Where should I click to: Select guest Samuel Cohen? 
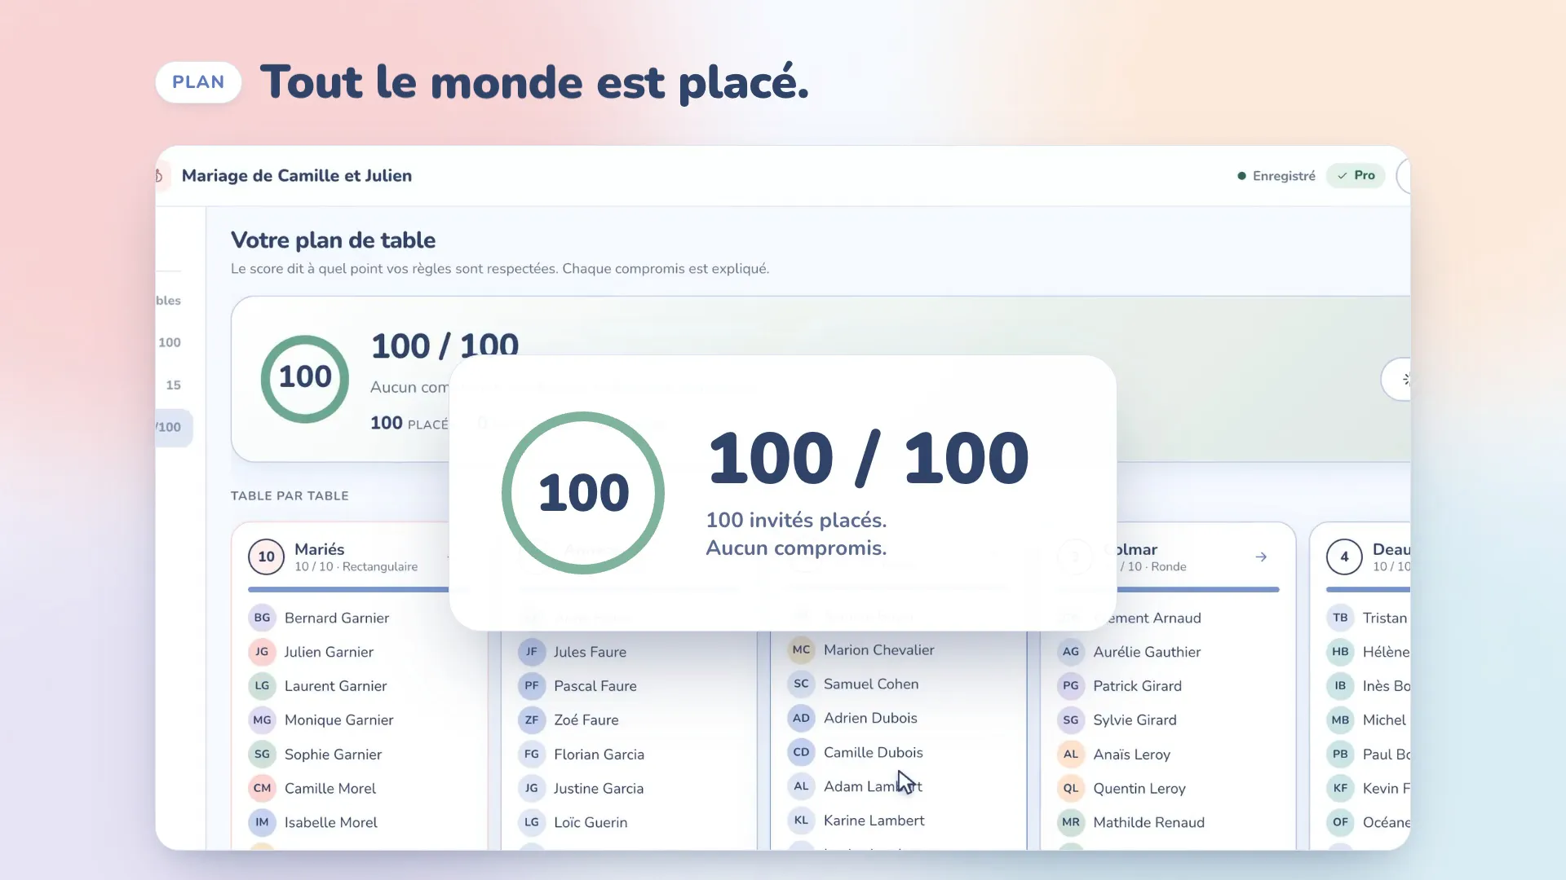pyautogui.click(x=870, y=684)
